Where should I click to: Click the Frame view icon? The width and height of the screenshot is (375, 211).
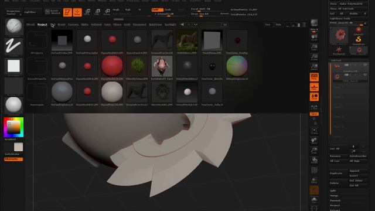coord(314,131)
